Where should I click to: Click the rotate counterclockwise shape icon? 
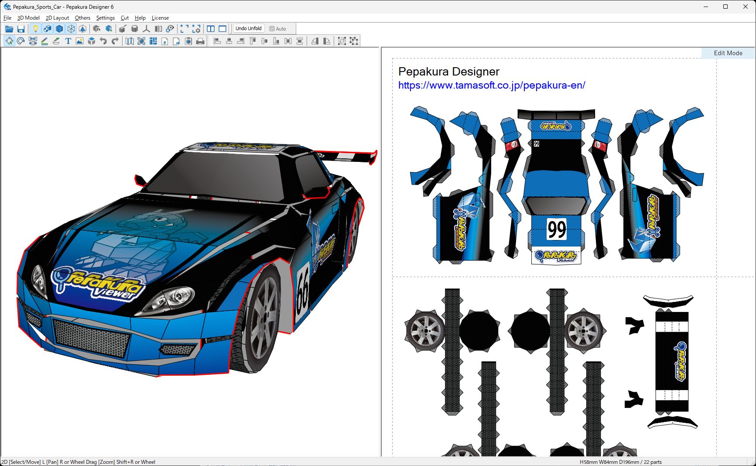point(315,41)
